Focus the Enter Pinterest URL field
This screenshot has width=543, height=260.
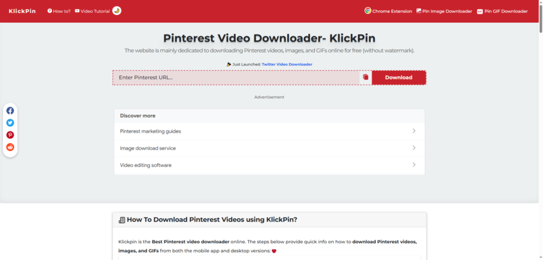tap(236, 77)
